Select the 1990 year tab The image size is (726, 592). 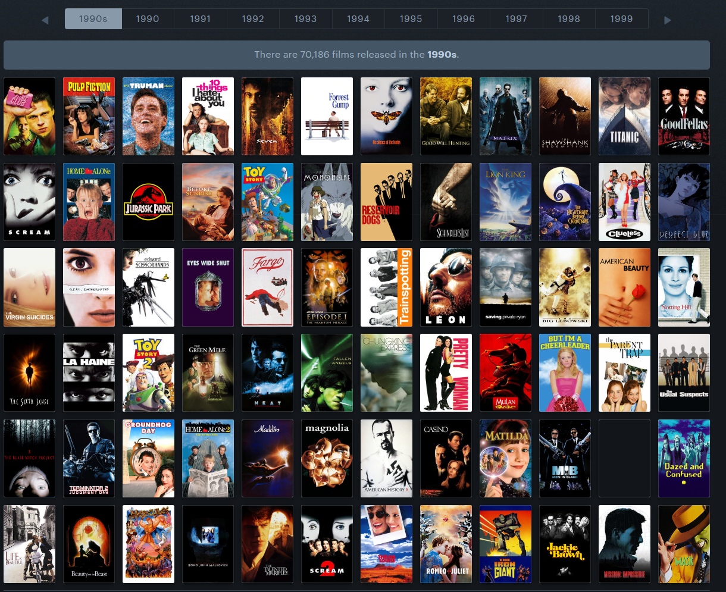[x=148, y=19]
